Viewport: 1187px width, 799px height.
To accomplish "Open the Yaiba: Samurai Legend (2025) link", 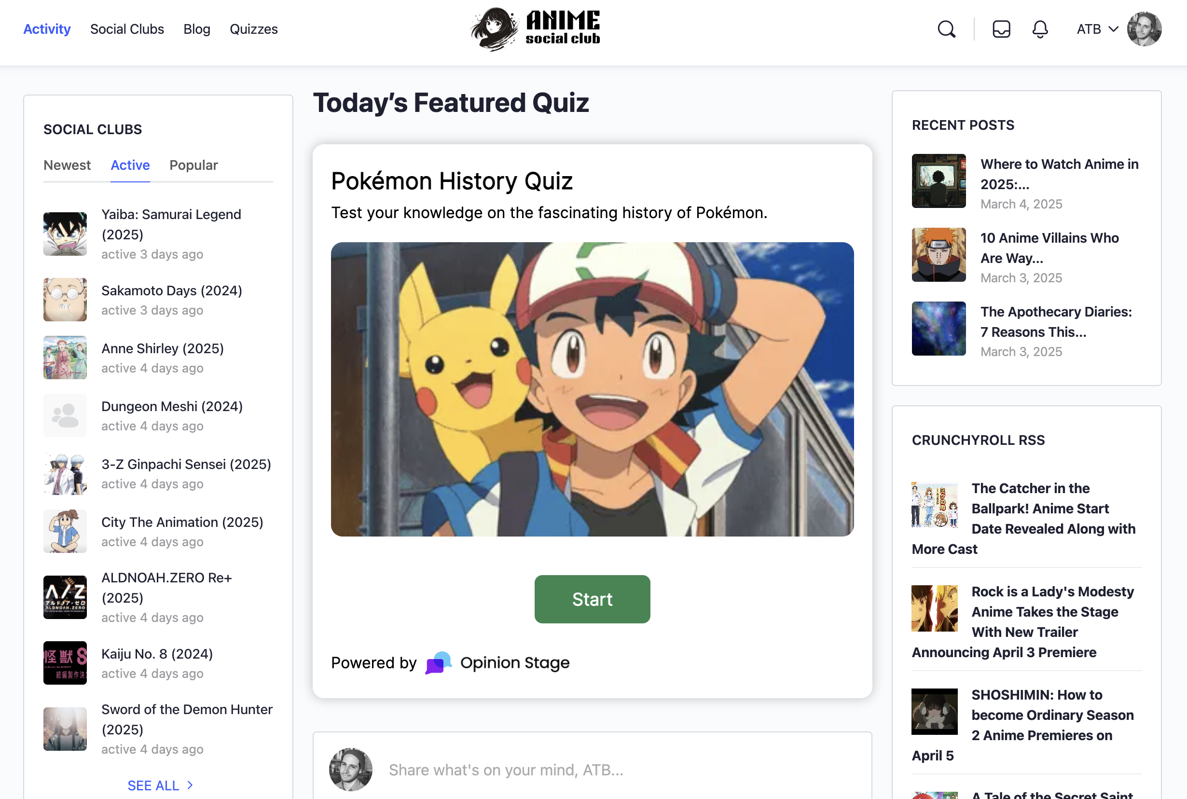I will [171, 224].
